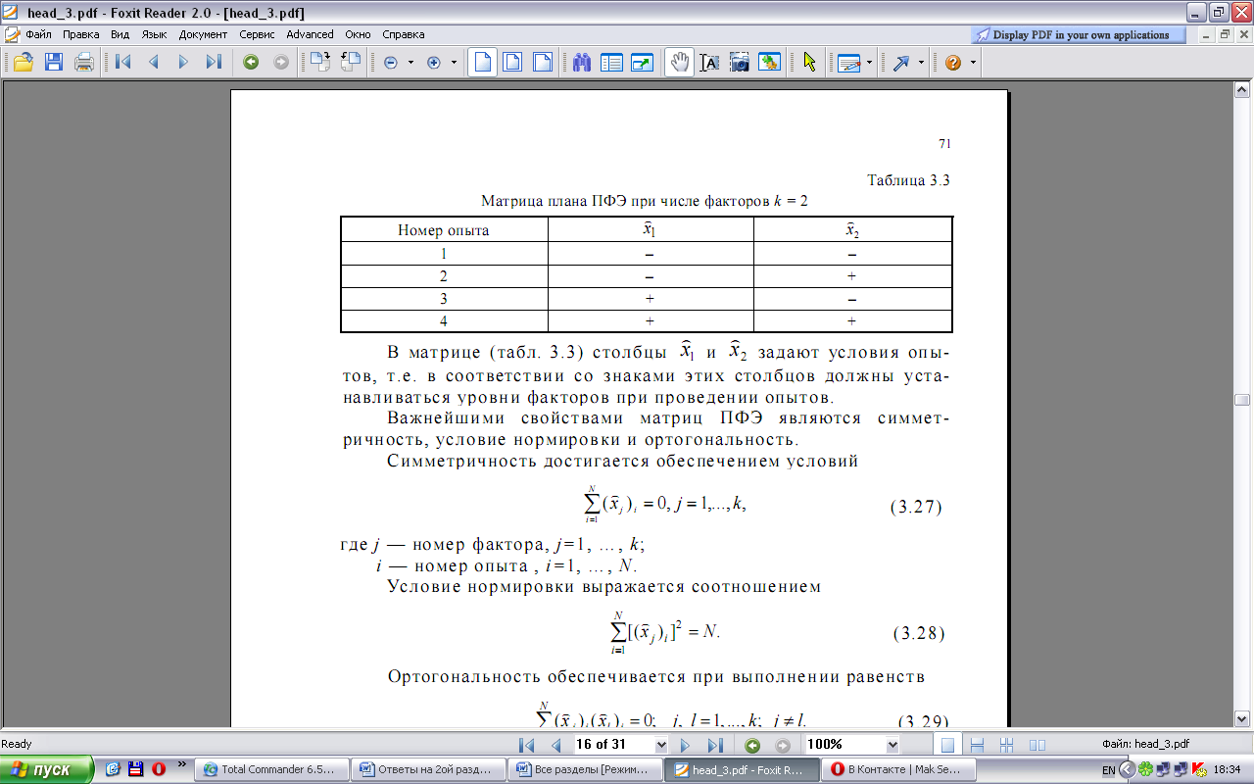Select continuous page layout in status bar

point(978,745)
